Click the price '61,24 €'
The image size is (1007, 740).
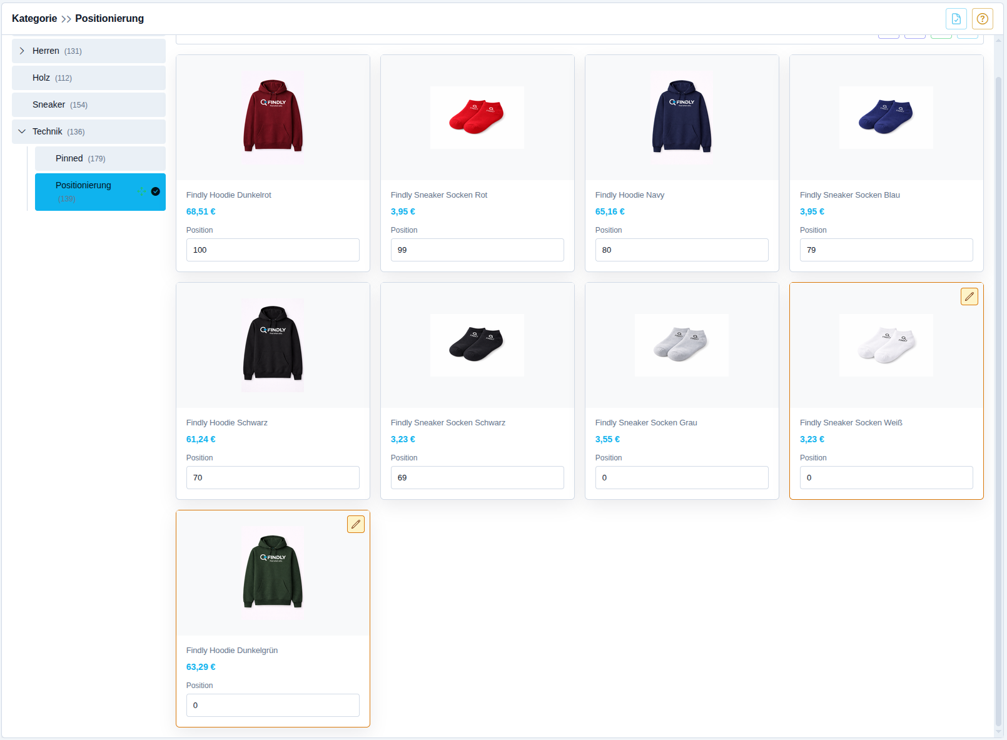[201, 439]
